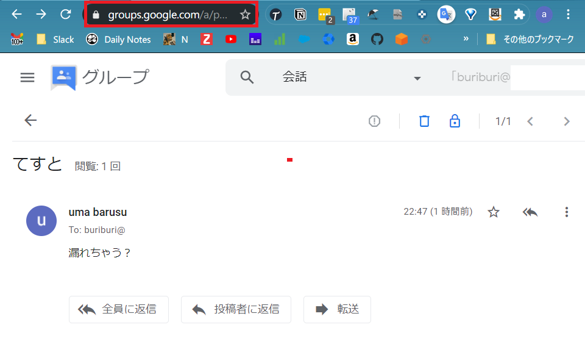
Task: Open the GitHub bookmark
Action: [x=377, y=39]
